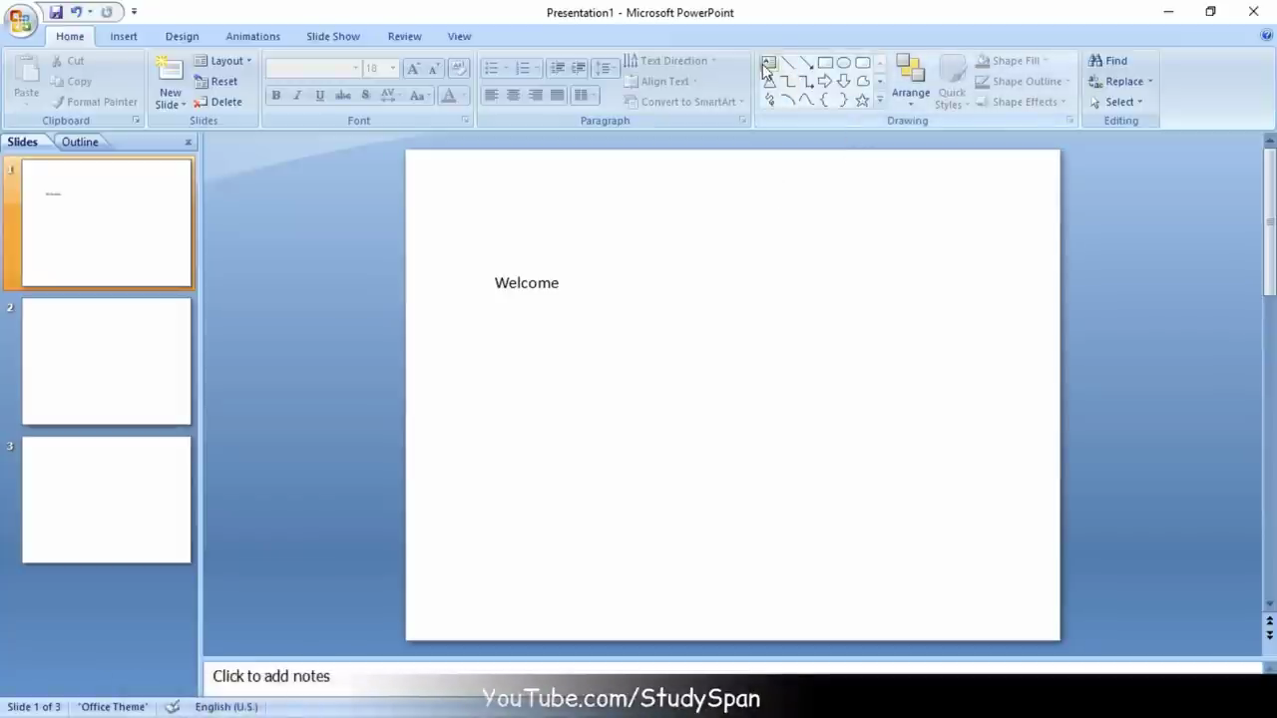Click the Redo icon in Quick Access toolbar
Viewport: 1277px width, 718px height.
click(107, 12)
